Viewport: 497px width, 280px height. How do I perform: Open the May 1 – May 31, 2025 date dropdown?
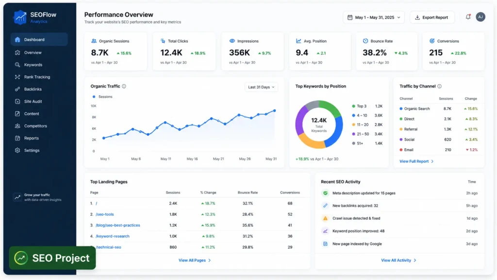(x=374, y=17)
